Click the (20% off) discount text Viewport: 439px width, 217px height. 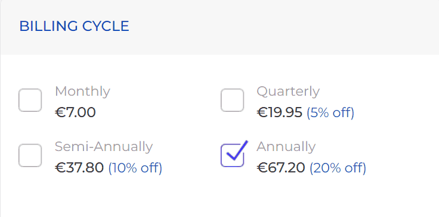[x=338, y=168]
